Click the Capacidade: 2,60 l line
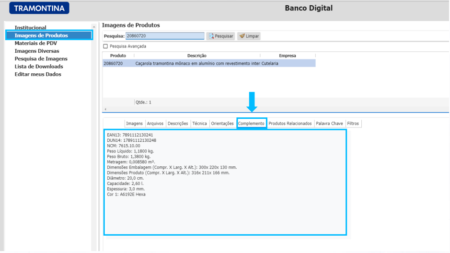Image resolution: width=450 pixels, height=253 pixels. [x=125, y=184]
